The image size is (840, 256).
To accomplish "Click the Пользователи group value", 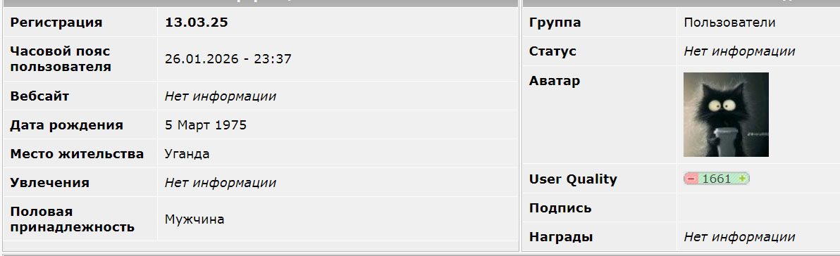I will point(729,23).
